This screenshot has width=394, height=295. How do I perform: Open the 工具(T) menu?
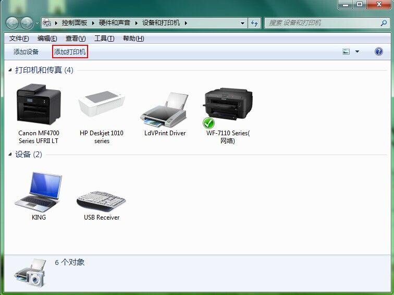[104, 39]
